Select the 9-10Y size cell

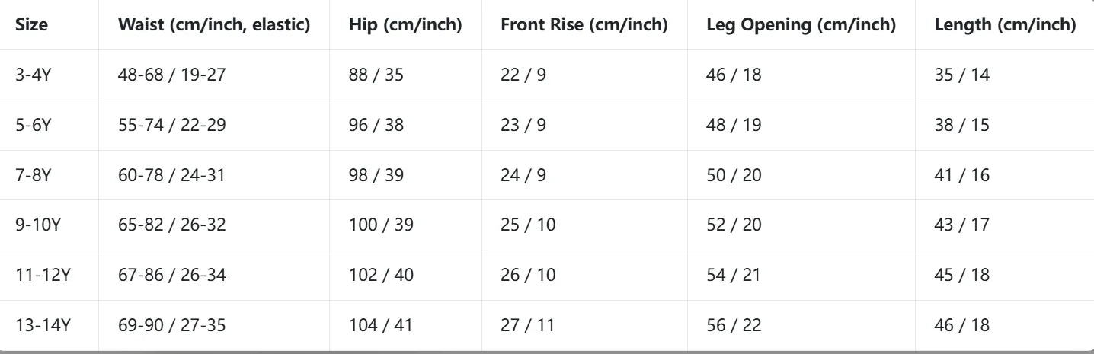point(37,225)
